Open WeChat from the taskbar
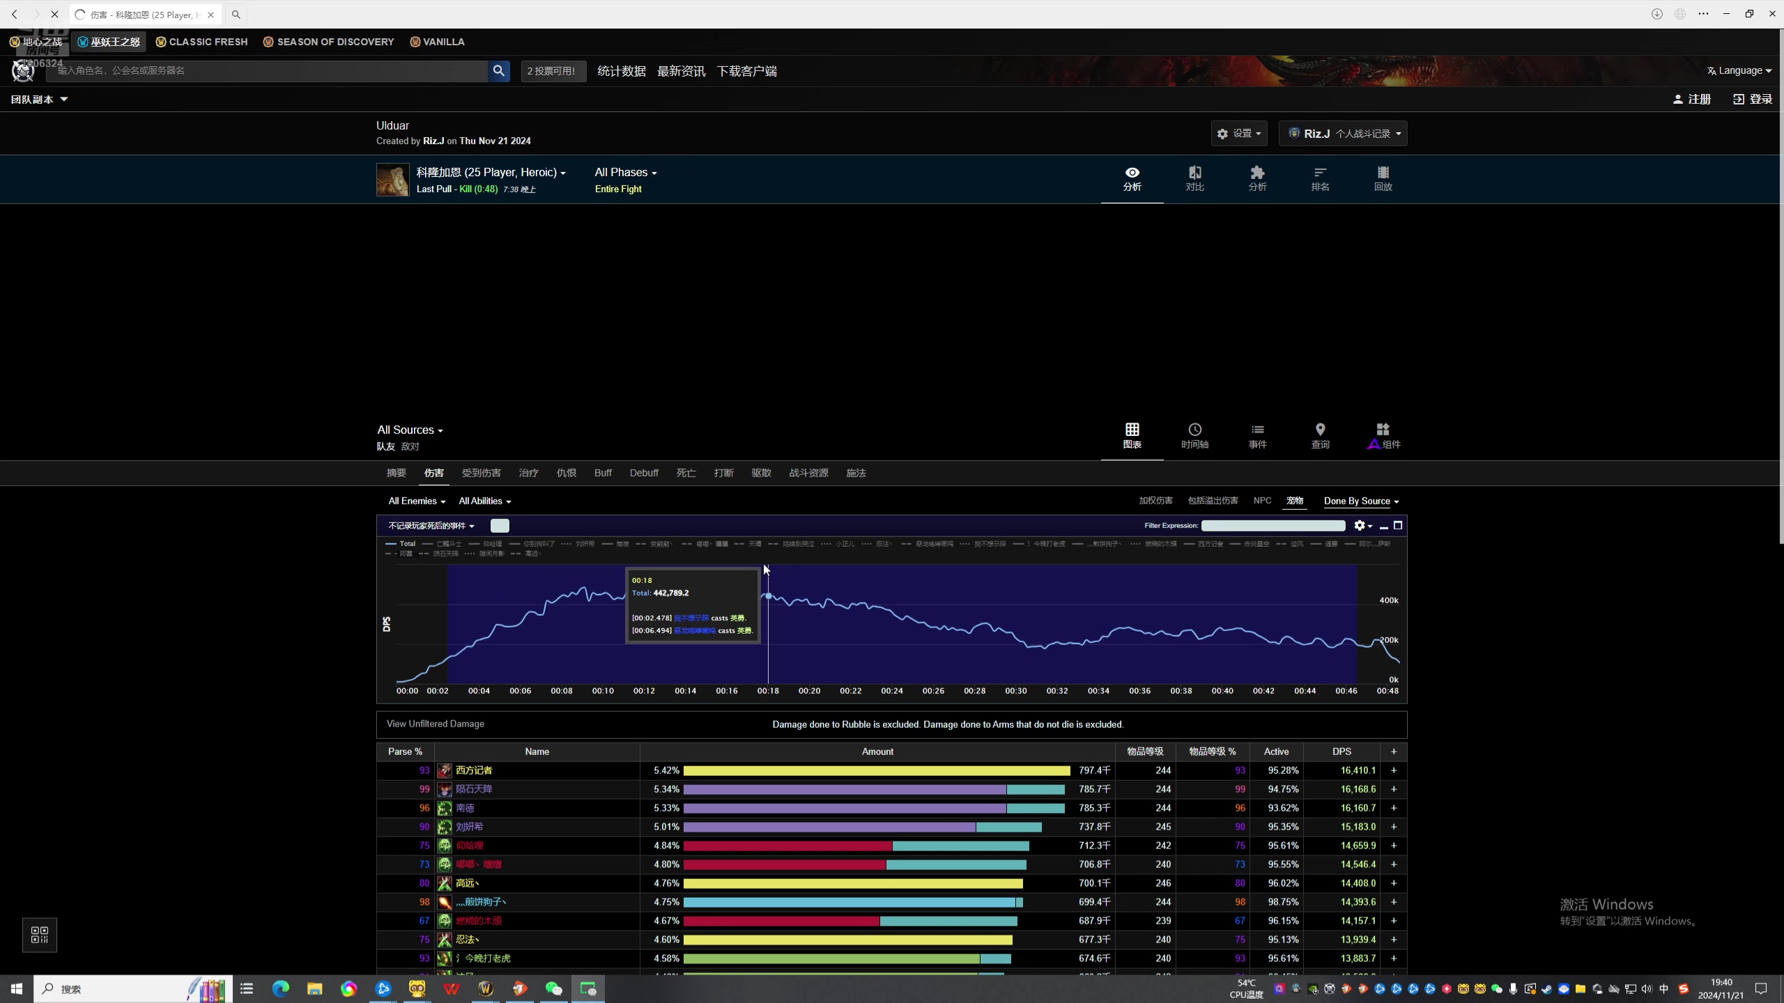1784x1003 pixels. 553,988
